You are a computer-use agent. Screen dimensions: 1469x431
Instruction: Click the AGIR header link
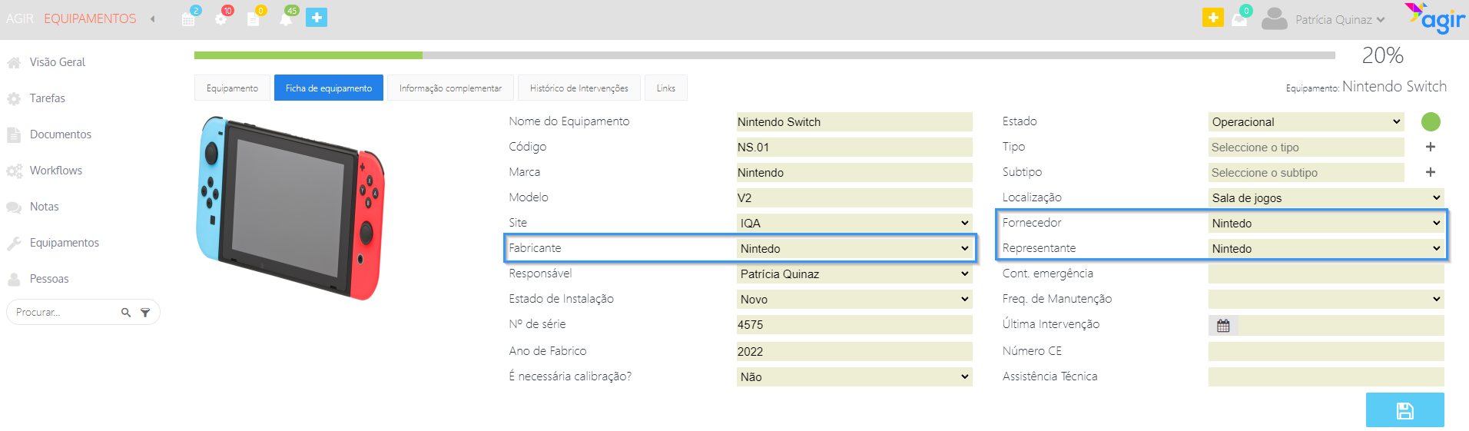click(20, 18)
